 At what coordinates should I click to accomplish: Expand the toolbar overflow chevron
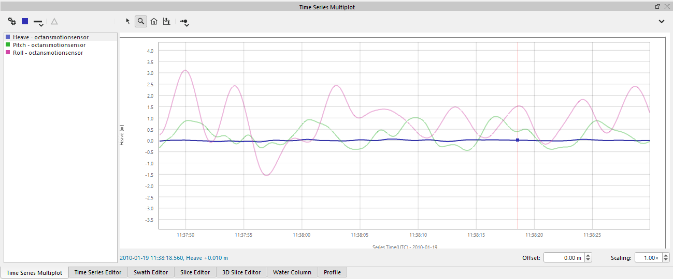(661, 22)
